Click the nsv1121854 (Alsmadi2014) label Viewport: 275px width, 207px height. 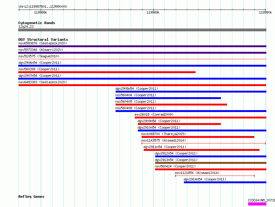(x=197, y=173)
